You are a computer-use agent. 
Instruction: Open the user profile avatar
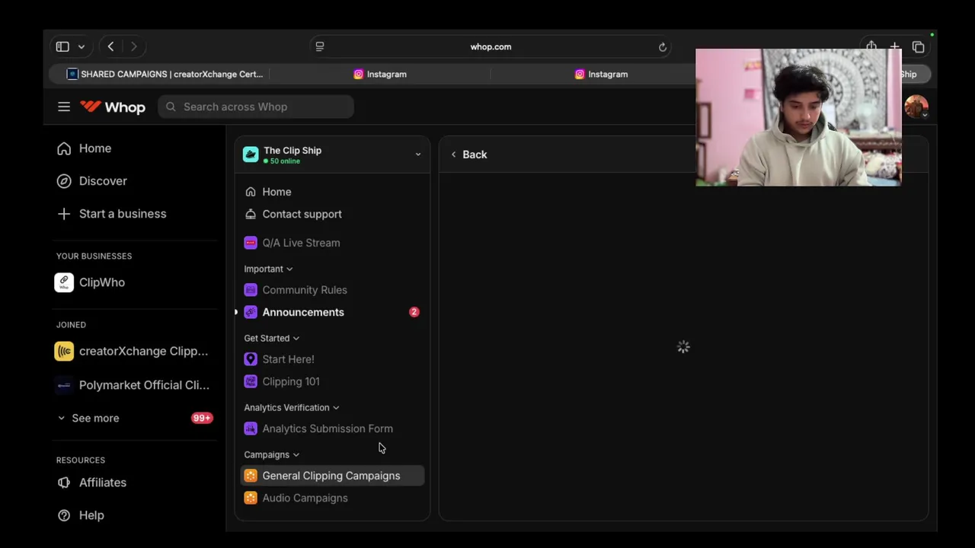916,107
